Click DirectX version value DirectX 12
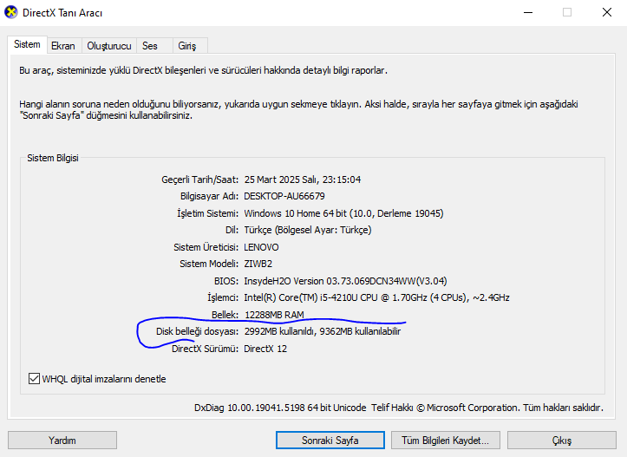This screenshot has width=627, height=457. click(265, 349)
